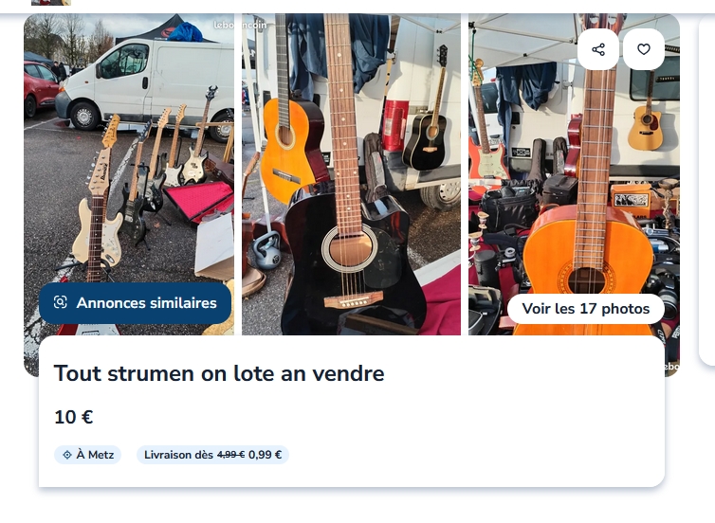This screenshot has height=523, width=715.
Task: Click Voir les 17 photos
Action: (585, 309)
